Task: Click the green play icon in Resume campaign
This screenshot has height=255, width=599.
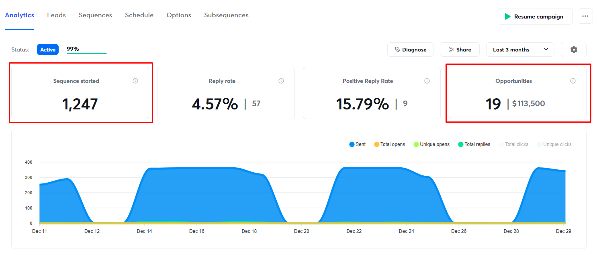Action: 508,16
